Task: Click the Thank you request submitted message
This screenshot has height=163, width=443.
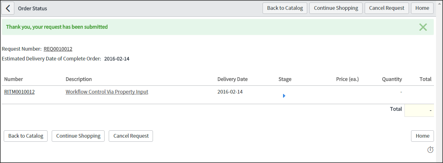Action: click(57, 27)
